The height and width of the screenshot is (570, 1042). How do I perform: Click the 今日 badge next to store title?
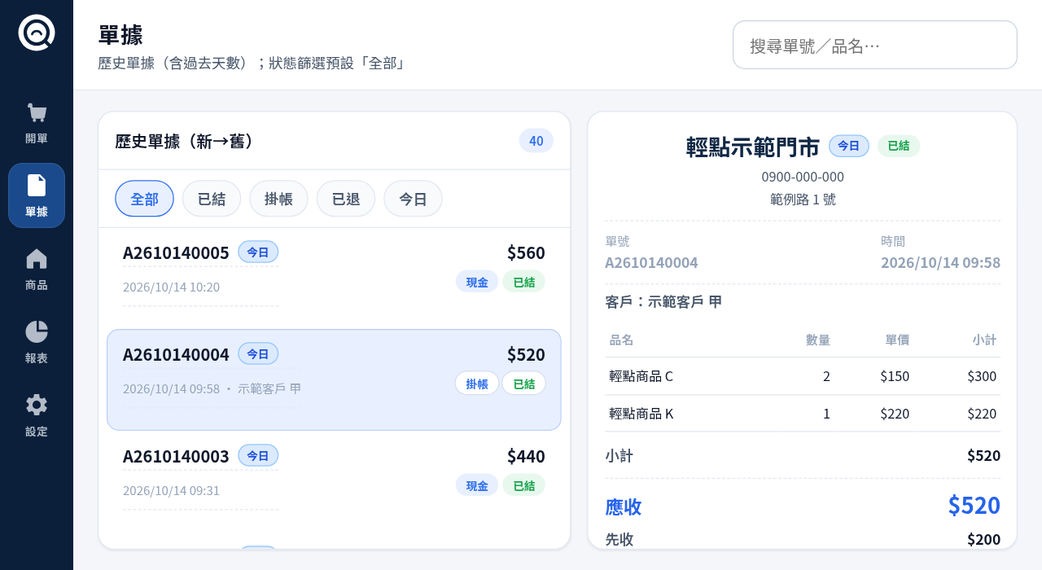click(849, 146)
